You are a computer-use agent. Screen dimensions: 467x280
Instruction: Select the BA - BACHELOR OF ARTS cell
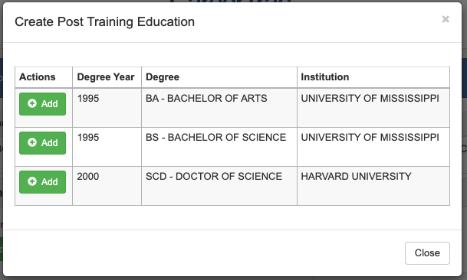(x=219, y=108)
